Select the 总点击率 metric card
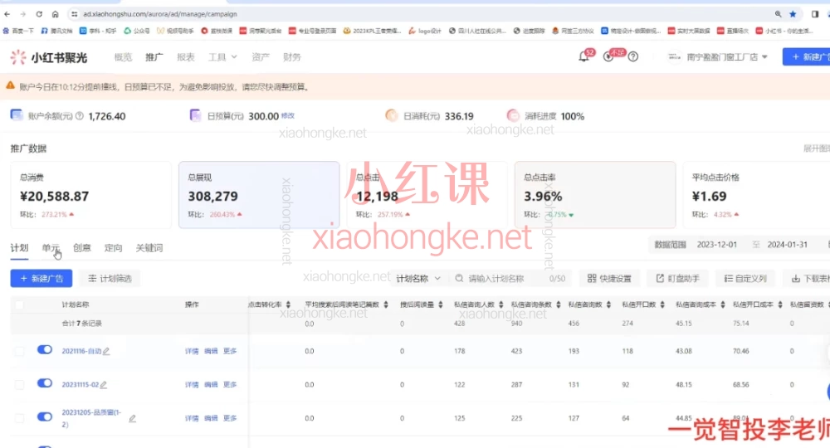830x448 pixels. coord(595,195)
